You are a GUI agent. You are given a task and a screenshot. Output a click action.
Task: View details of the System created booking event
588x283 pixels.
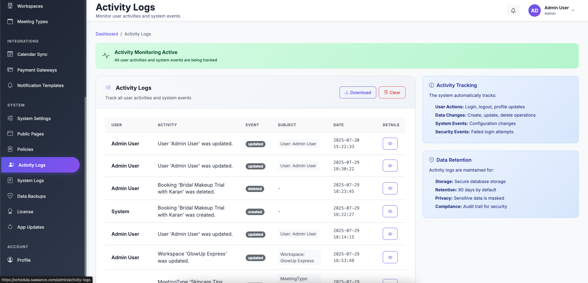tap(390, 211)
